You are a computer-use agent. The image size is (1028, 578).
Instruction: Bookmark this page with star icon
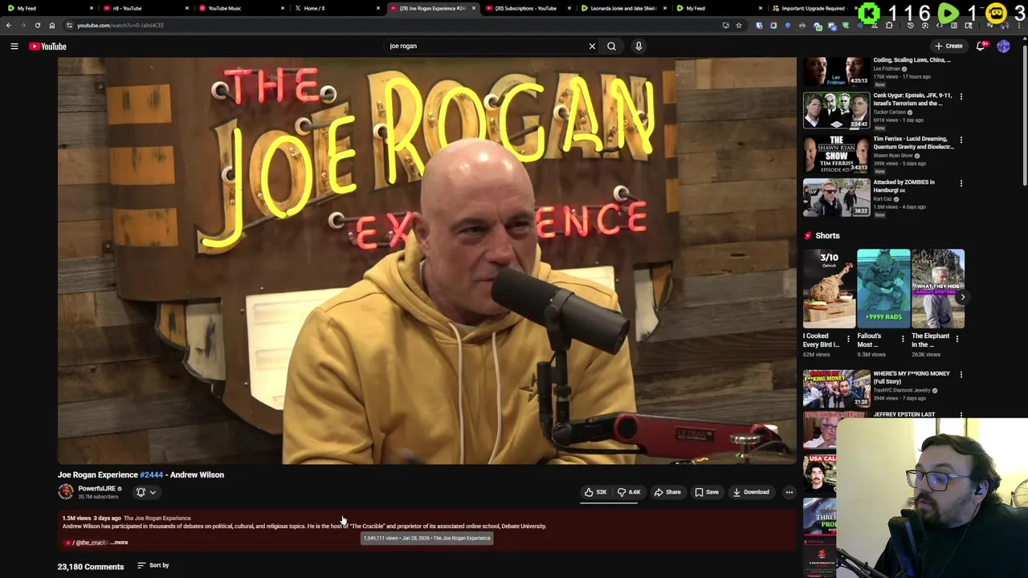pyautogui.click(x=739, y=25)
